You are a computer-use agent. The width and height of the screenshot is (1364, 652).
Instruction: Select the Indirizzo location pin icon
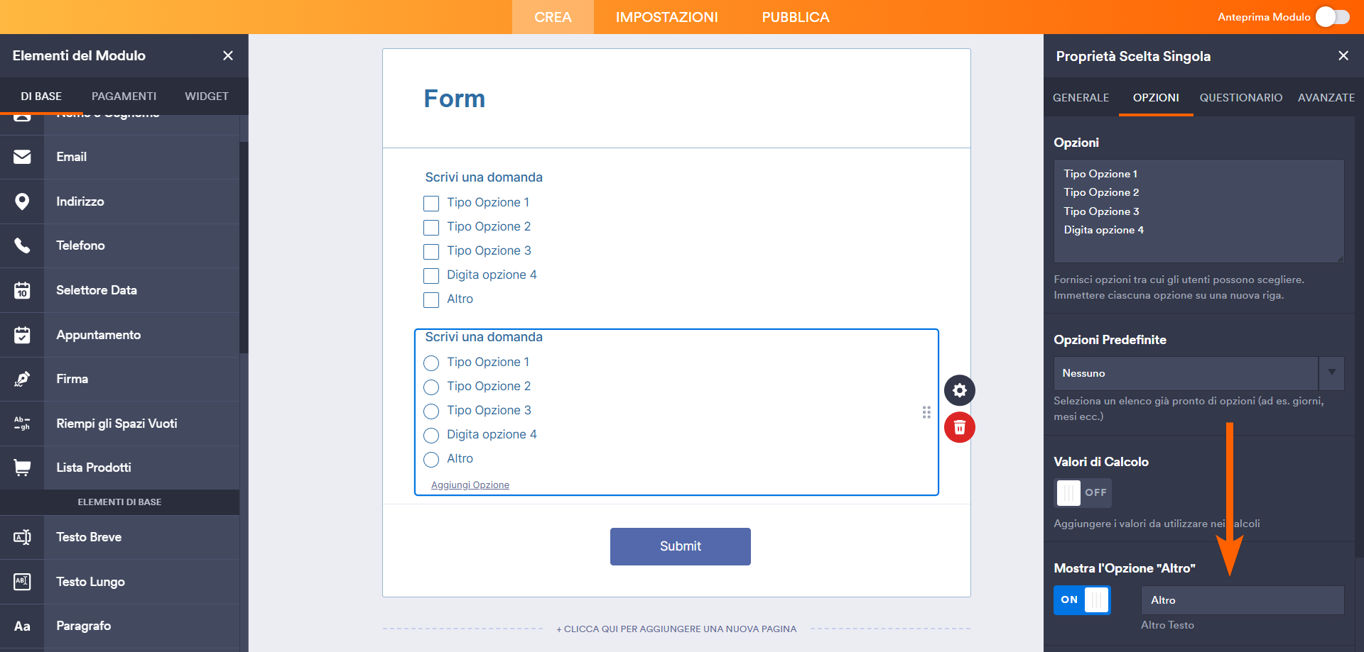[x=22, y=201]
